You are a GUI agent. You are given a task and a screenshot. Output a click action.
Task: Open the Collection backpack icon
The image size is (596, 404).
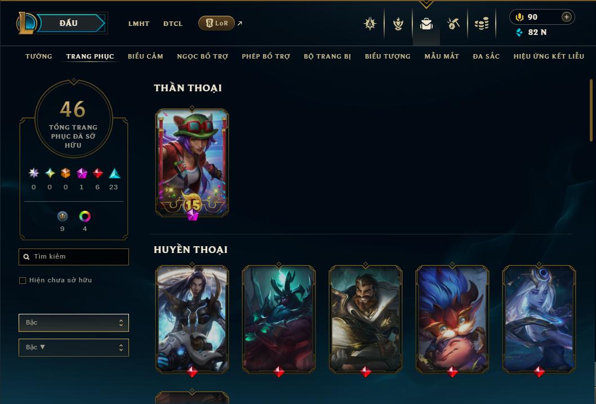pyautogui.click(x=426, y=24)
